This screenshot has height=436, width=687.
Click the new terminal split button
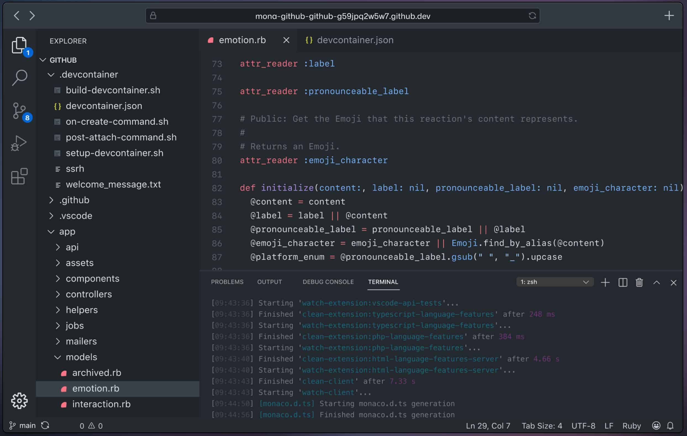coord(622,281)
